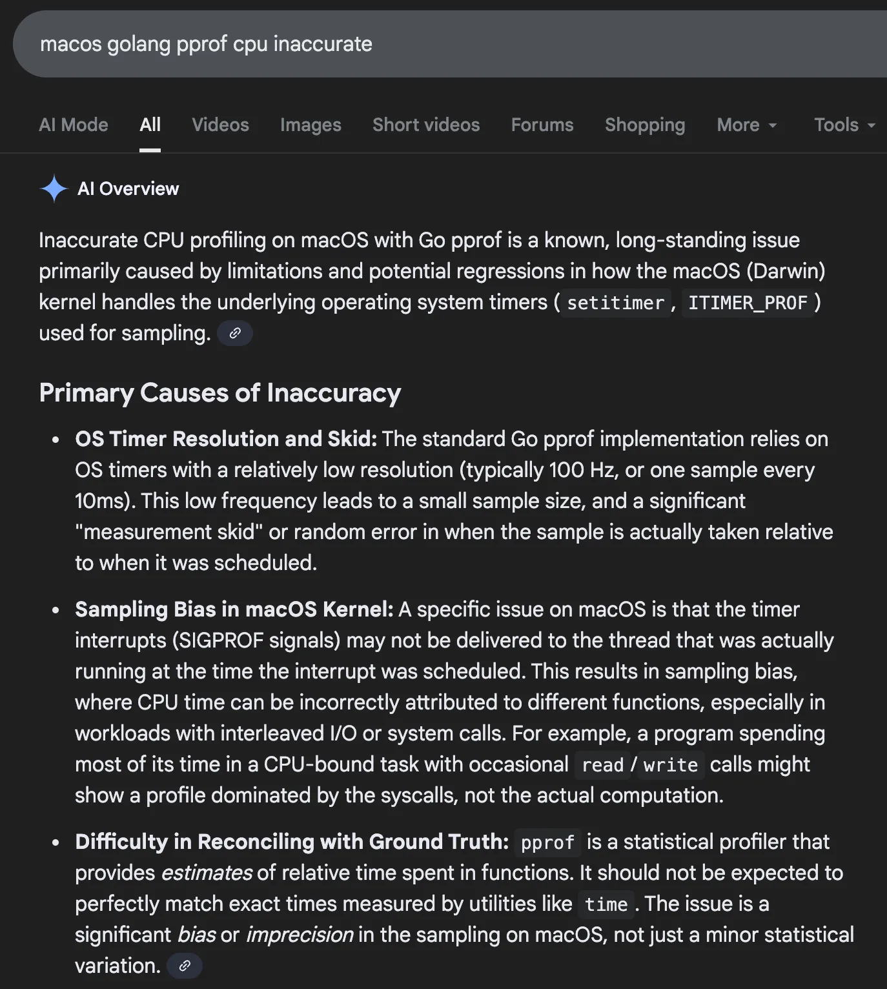Click the link icon after the intro paragraph

click(x=234, y=333)
